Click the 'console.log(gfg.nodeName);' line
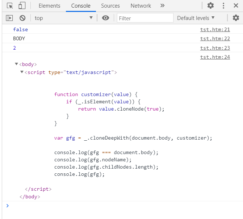Viewport: 243px width, 219px height. (93, 160)
